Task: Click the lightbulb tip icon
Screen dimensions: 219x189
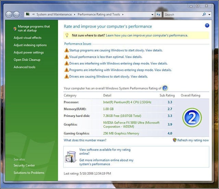Action: tap(67, 35)
